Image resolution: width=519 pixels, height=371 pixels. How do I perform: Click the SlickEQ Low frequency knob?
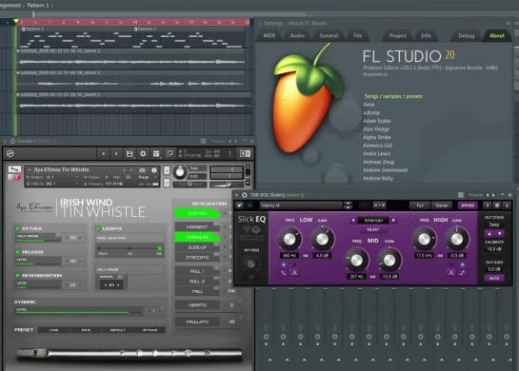(289, 239)
